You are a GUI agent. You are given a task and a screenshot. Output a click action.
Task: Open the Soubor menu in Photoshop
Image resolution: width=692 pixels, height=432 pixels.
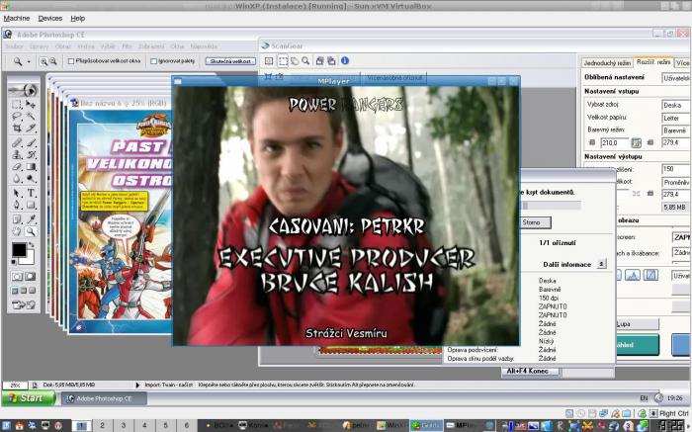click(14, 46)
